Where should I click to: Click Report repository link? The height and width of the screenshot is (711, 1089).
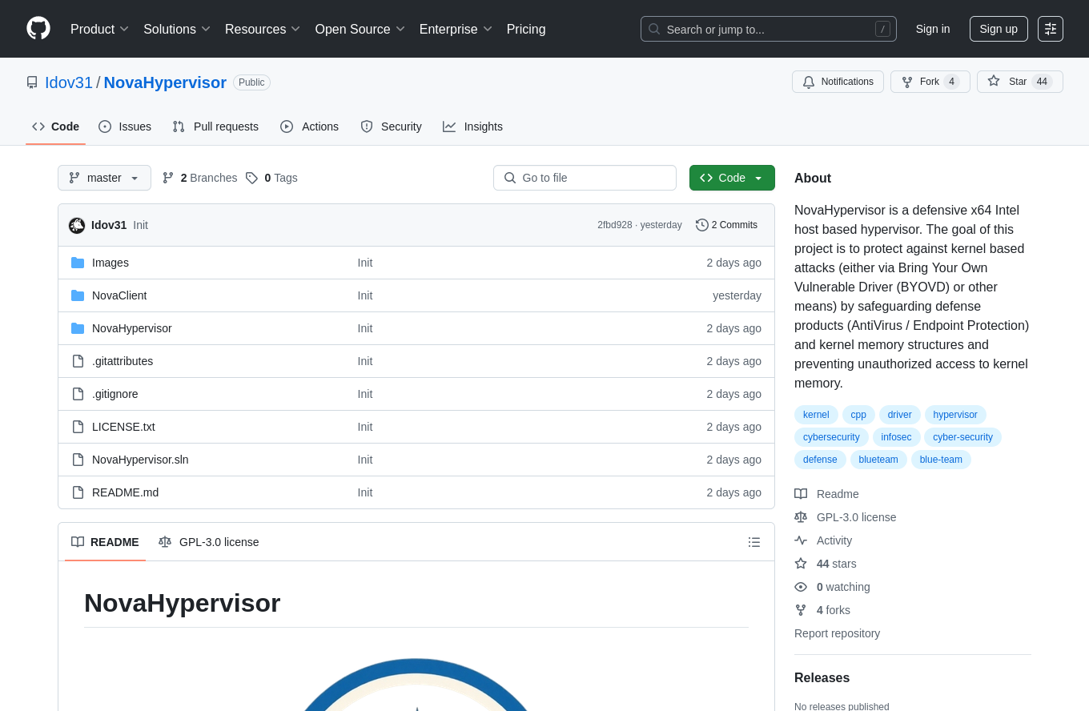tap(837, 633)
